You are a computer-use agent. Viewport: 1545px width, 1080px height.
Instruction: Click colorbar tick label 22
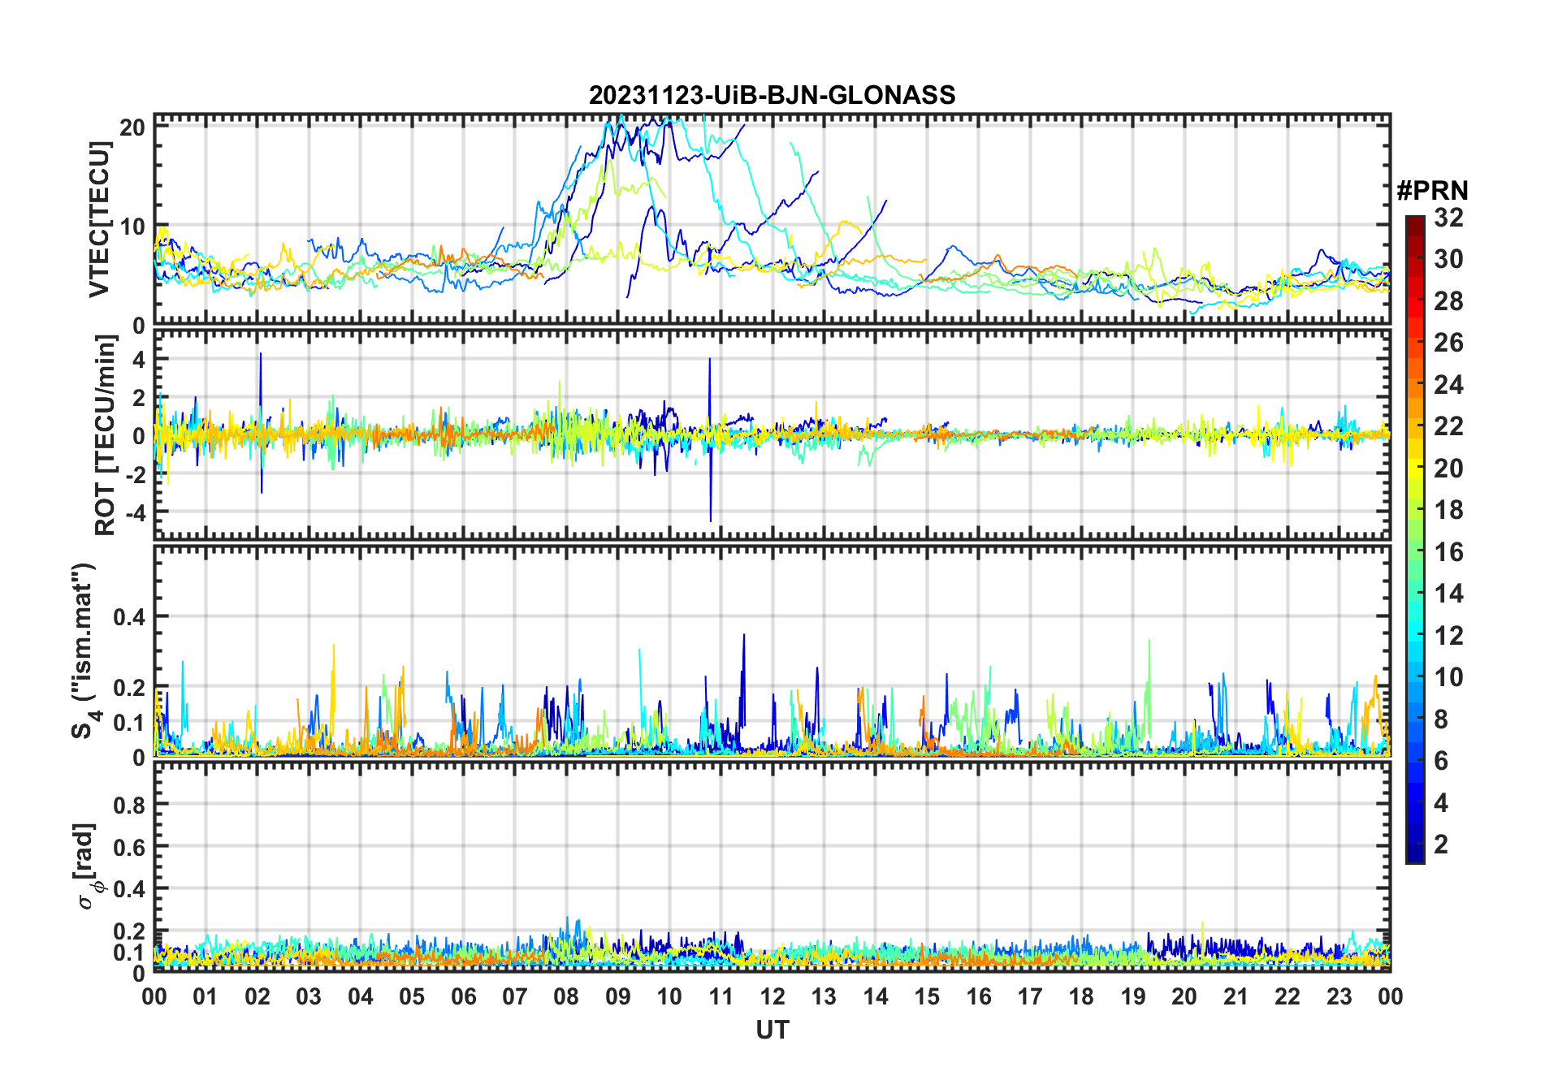1448,426
